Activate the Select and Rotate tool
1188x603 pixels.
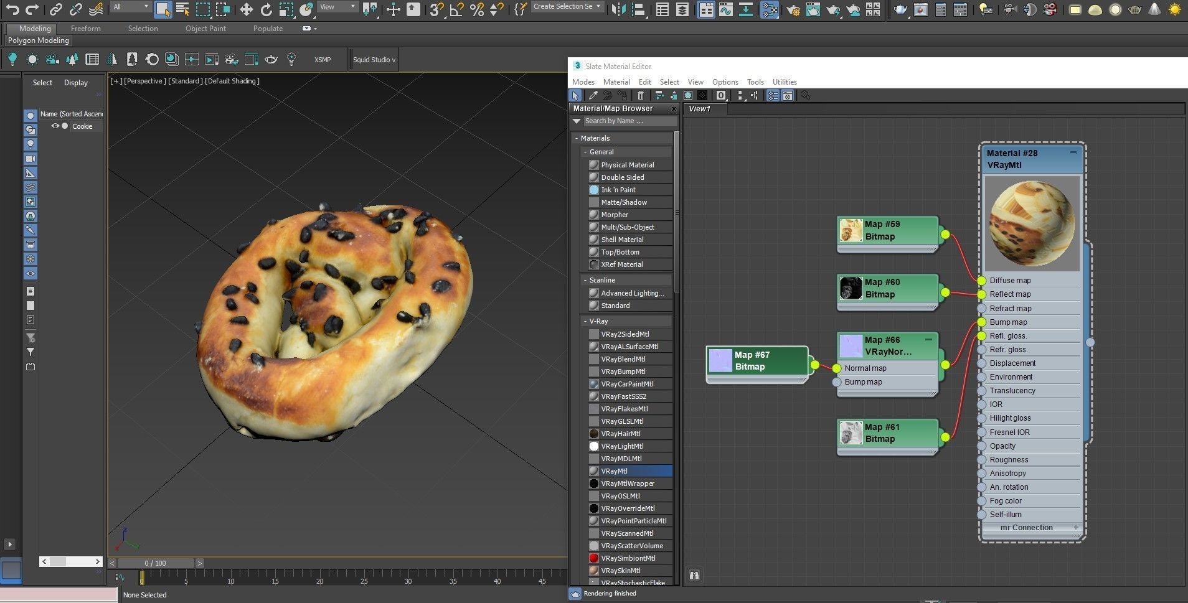point(266,9)
